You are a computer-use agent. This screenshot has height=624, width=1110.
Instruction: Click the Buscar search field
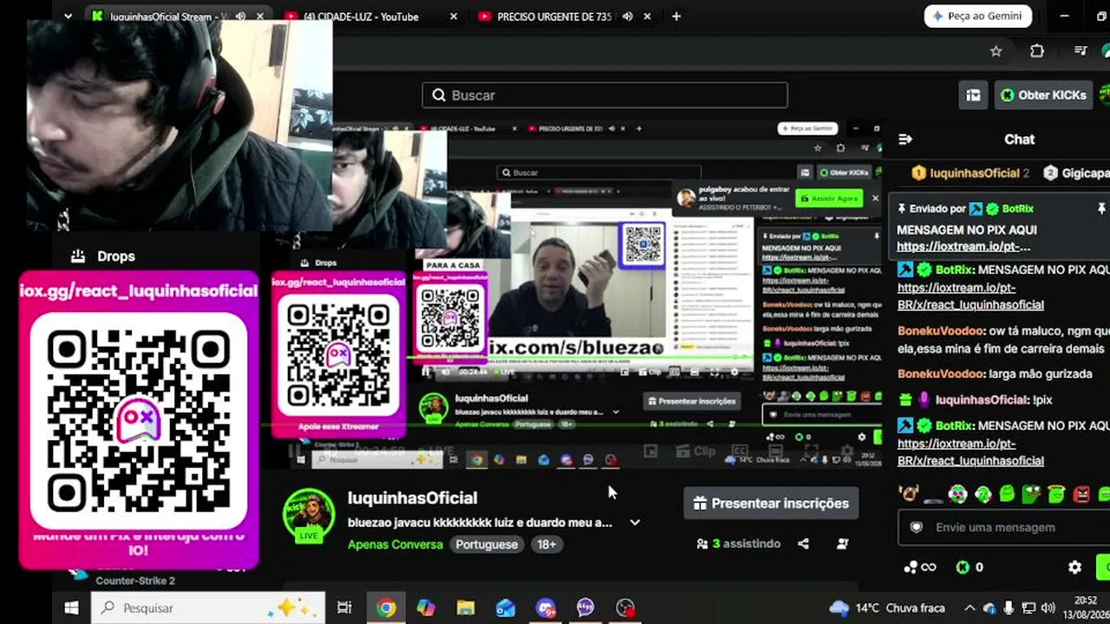coord(604,95)
